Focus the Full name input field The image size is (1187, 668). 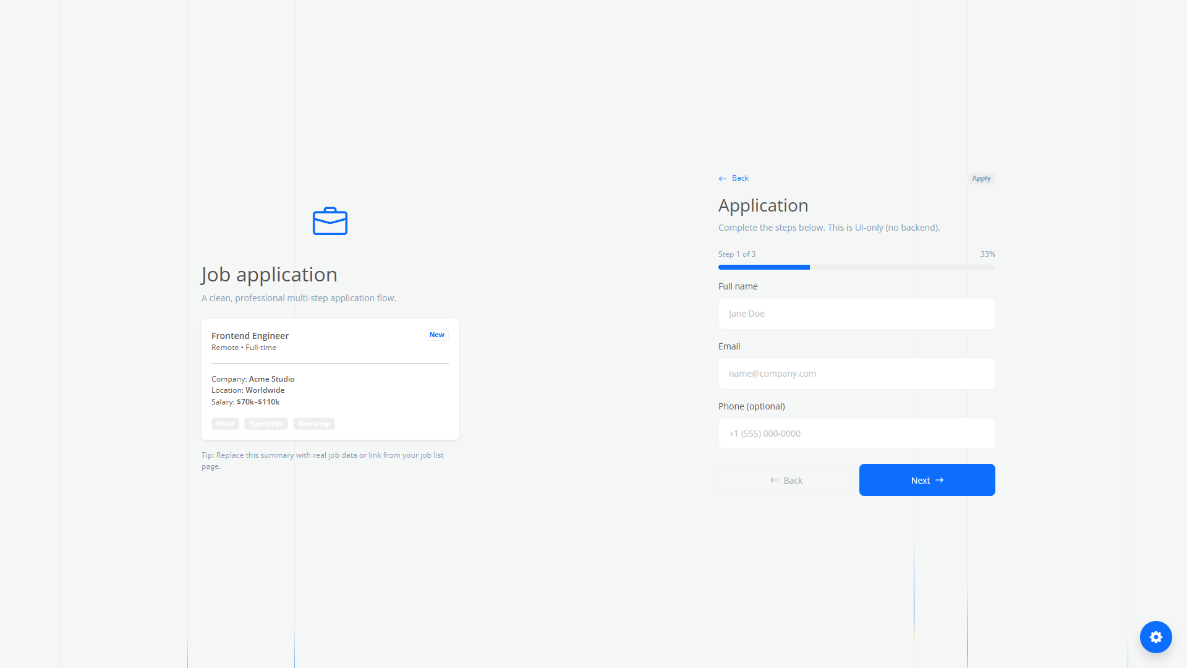(x=856, y=314)
